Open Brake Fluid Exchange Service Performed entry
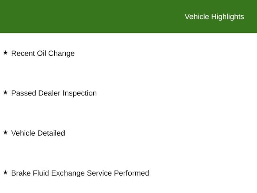Screen dimensions: 257x193 pos(80,173)
